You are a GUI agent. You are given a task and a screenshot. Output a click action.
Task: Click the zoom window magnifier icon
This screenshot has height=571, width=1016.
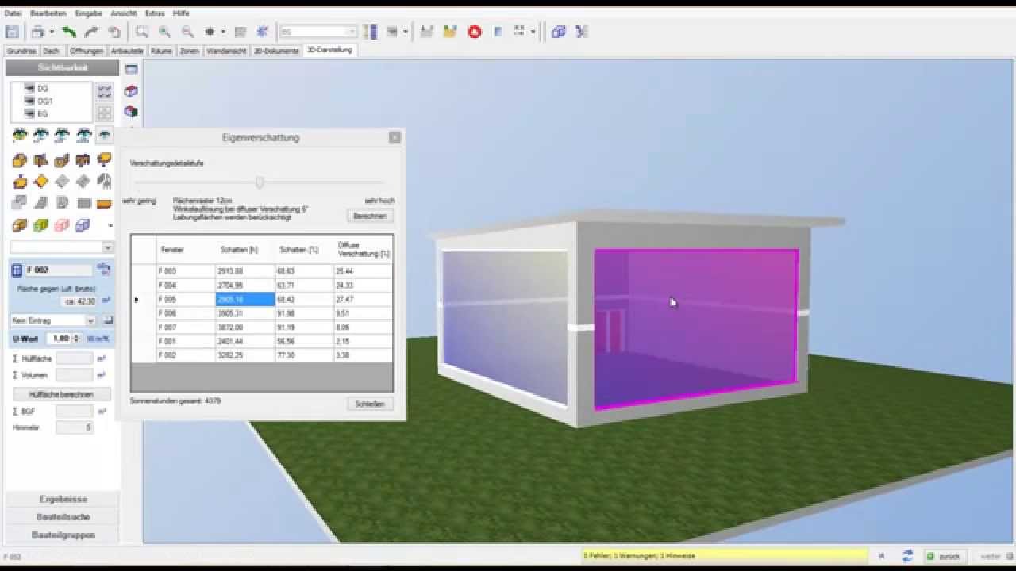142,32
